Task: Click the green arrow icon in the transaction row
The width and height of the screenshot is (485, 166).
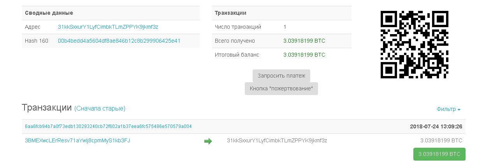Action: [x=208, y=141]
